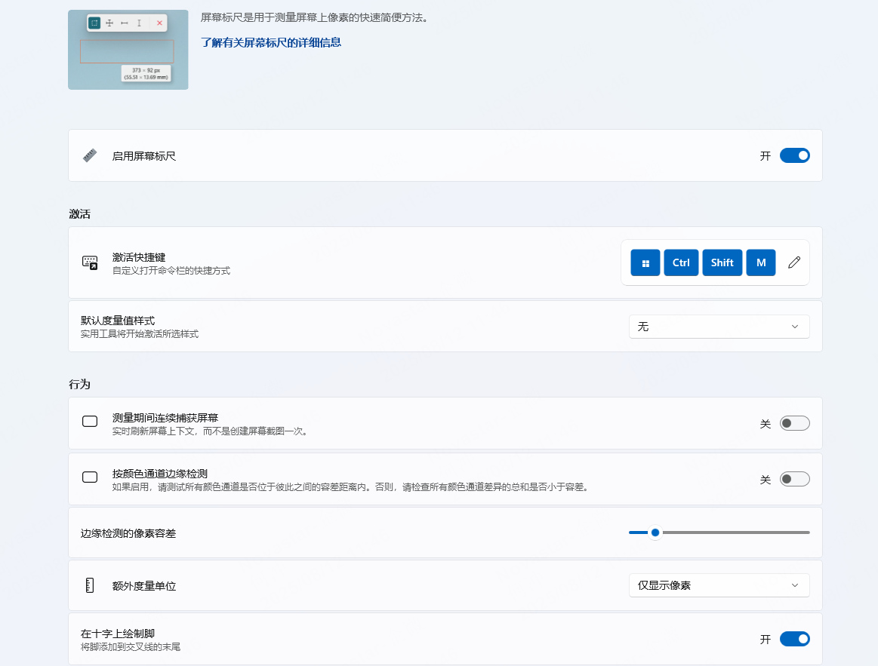Viewport: 878px width, 666px height.
Task: Click the rectangle icon beside 测量期间连续捕获屏幕
Action: 90,422
